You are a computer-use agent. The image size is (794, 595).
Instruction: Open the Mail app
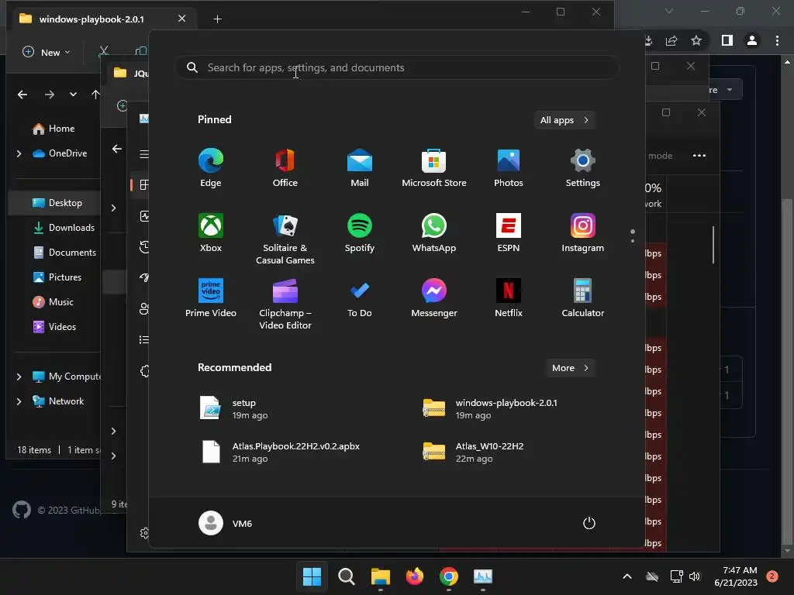[360, 168]
